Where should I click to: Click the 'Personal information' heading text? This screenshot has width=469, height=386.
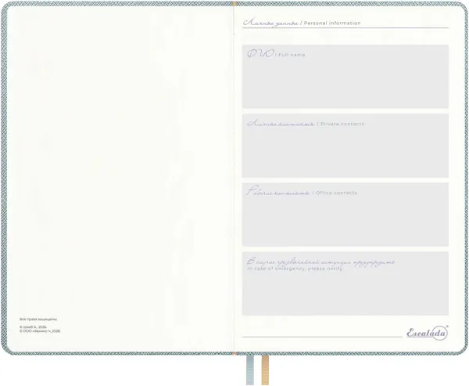coord(332,23)
